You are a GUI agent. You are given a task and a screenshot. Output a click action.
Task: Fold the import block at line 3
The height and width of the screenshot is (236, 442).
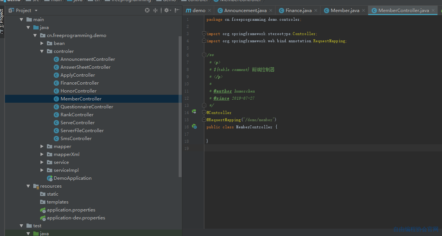tap(204, 34)
